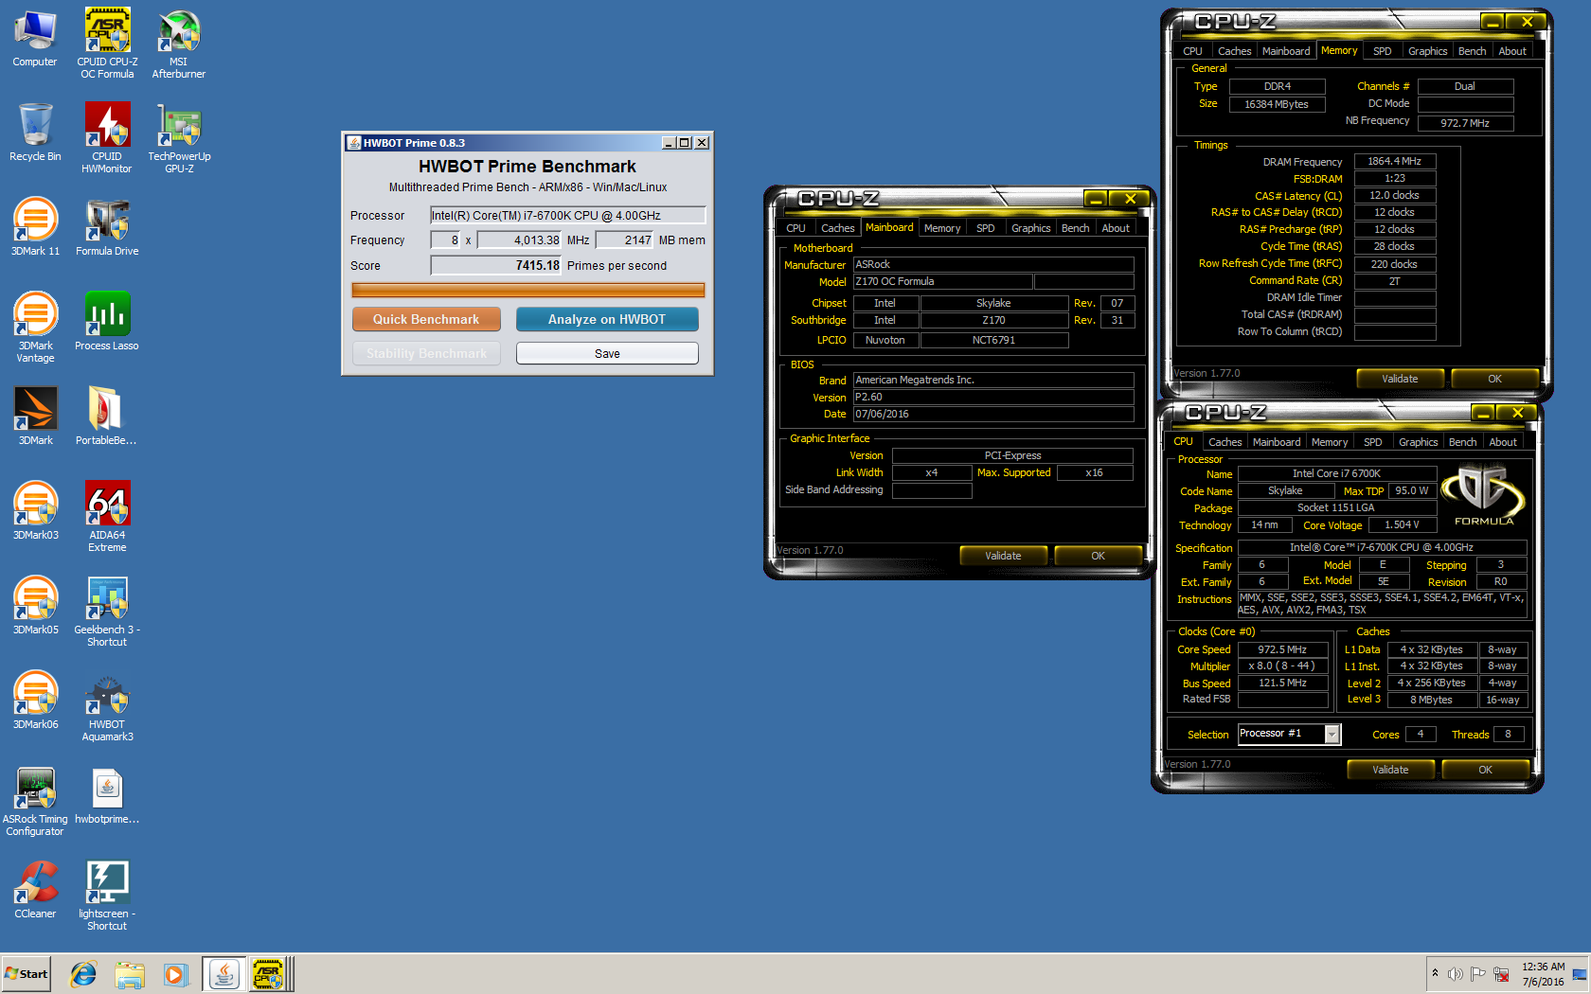
Task: Launch HWBOT Aquamark3 shortcut
Action: coord(107,705)
